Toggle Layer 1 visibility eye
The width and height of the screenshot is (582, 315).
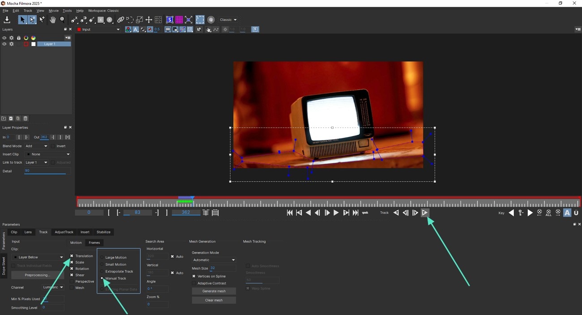point(4,44)
